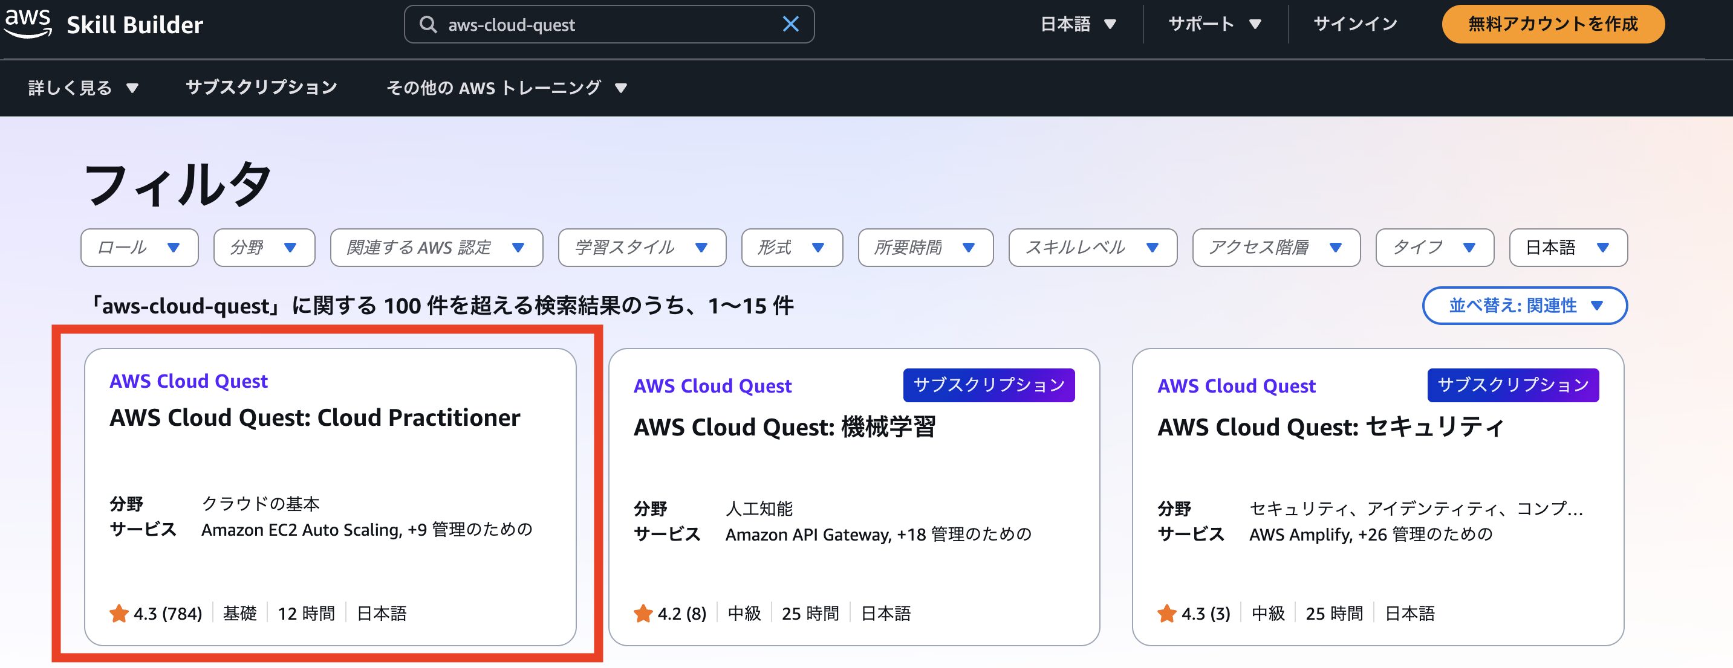Click サブスクリプション badge on セキュリティ card
The width and height of the screenshot is (1733, 668).
[1512, 385]
